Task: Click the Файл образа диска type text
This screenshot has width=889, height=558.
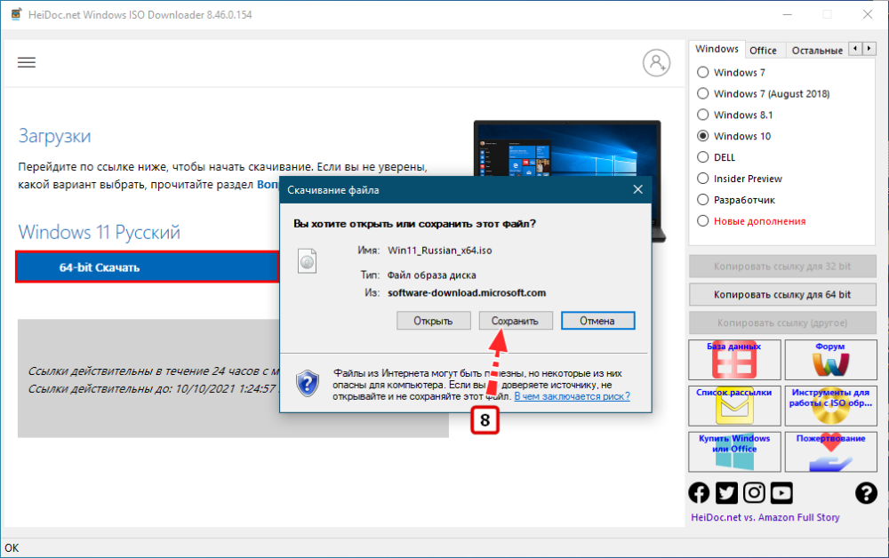Action: 431,275
